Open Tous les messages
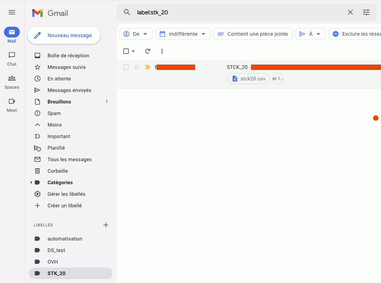Viewport: 381px width, 283px height. 71,160
